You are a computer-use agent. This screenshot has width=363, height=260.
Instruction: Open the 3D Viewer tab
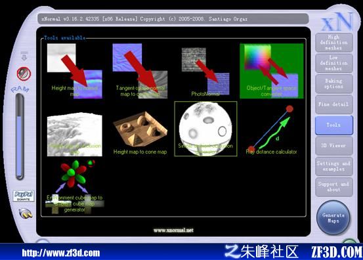pos(334,145)
